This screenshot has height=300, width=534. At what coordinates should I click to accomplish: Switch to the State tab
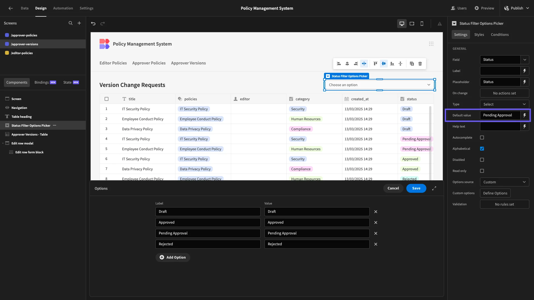tap(71, 82)
